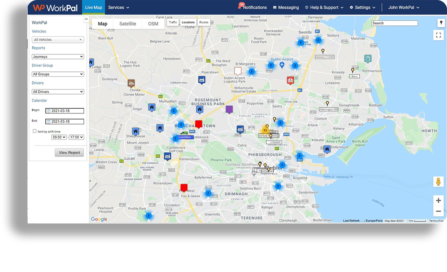Screen dimensions: 447x272
Task: Open the All Groups dropdown
Action: pyautogui.click(x=58, y=74)
